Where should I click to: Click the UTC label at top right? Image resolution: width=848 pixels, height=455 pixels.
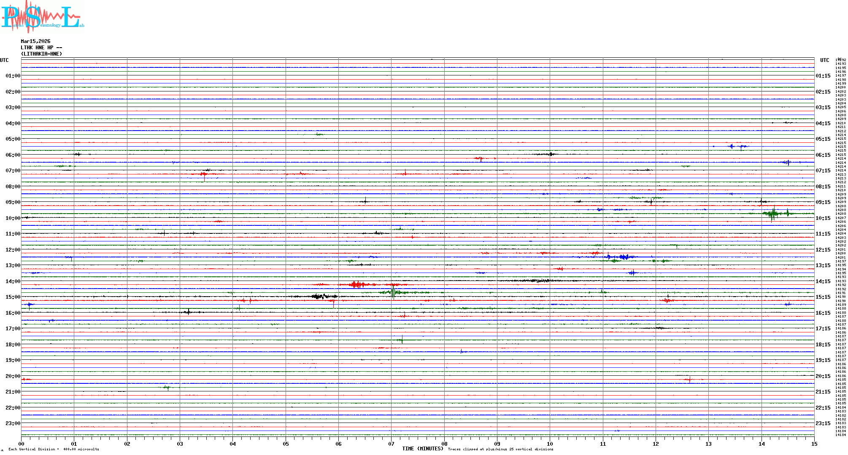[x=824, y=60]
